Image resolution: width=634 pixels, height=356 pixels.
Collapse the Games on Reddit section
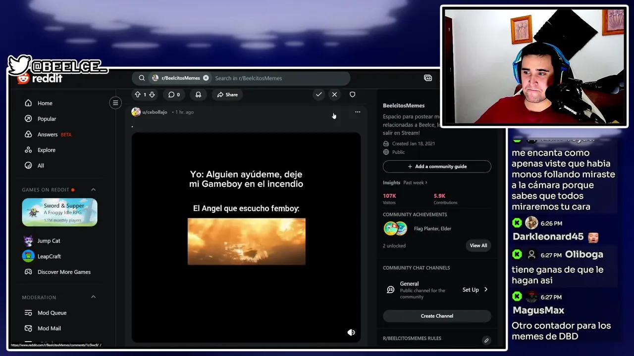pos(93,190)
